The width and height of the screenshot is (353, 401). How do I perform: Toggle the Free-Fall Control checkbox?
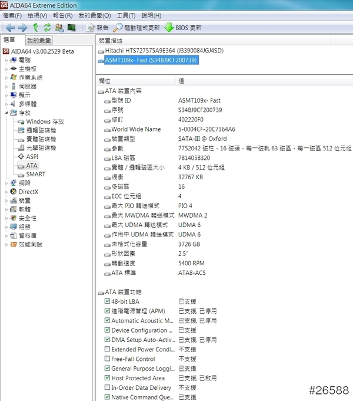click(107, 359)
